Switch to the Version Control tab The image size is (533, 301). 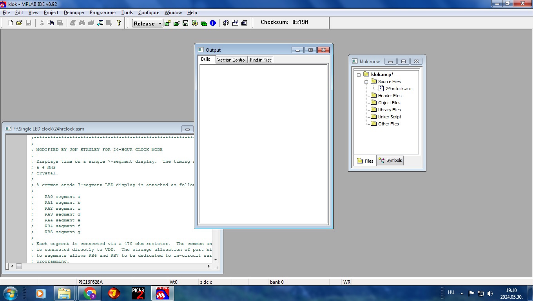[231, 60]
